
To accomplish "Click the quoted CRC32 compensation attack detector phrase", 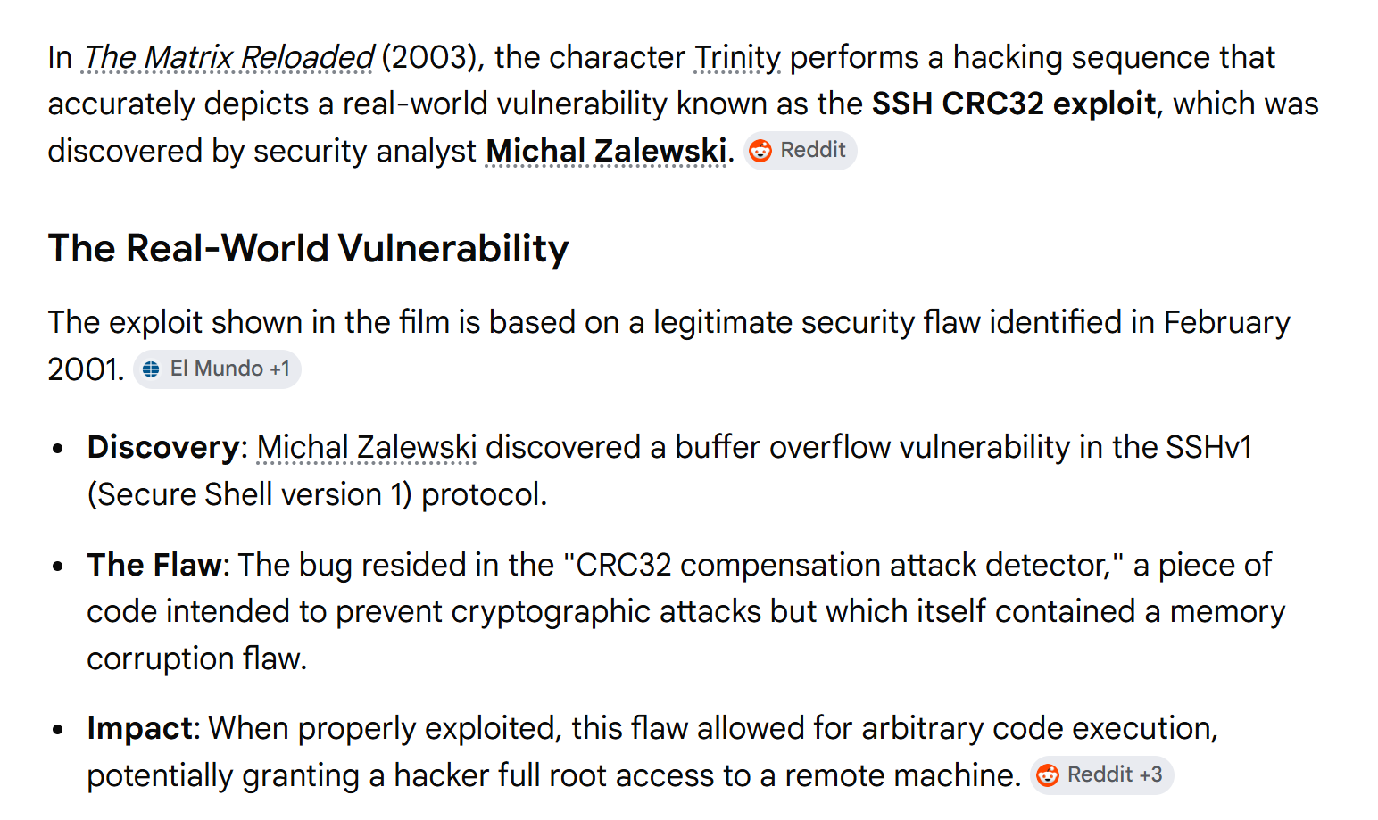I will tap(842, 566).
